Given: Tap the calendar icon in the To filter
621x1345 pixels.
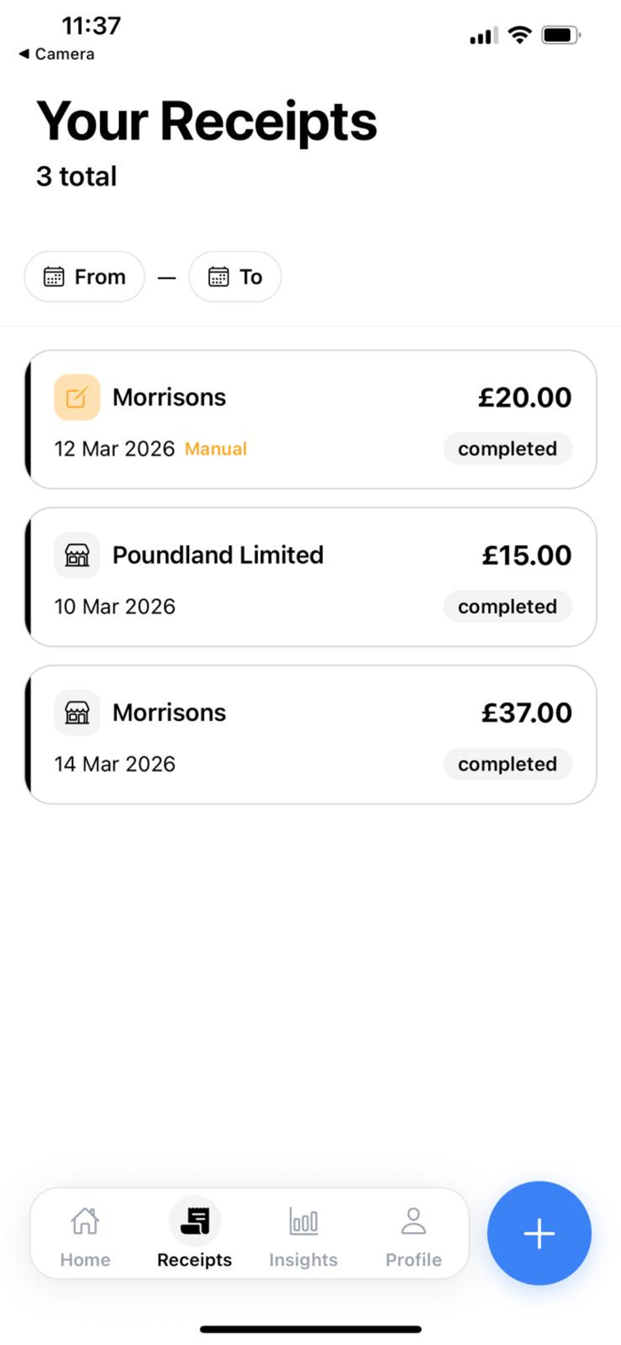Looking at the screenshot, I should tap(218, 277).
